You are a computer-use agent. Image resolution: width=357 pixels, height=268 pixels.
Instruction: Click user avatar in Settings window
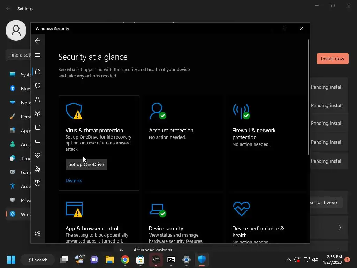pyautogui.click(x=16, y=30)
